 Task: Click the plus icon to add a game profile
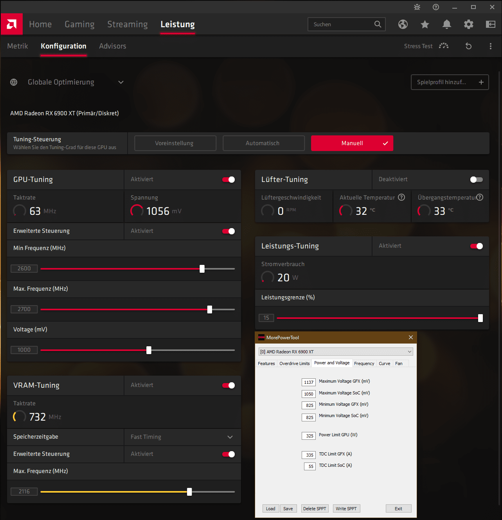[481, 82]
